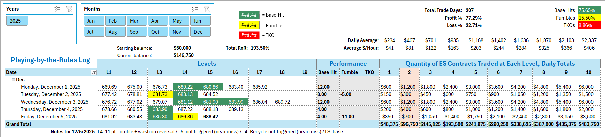Select the Performance header group
This screenshot has width=605, height=137.
(348, 64)
